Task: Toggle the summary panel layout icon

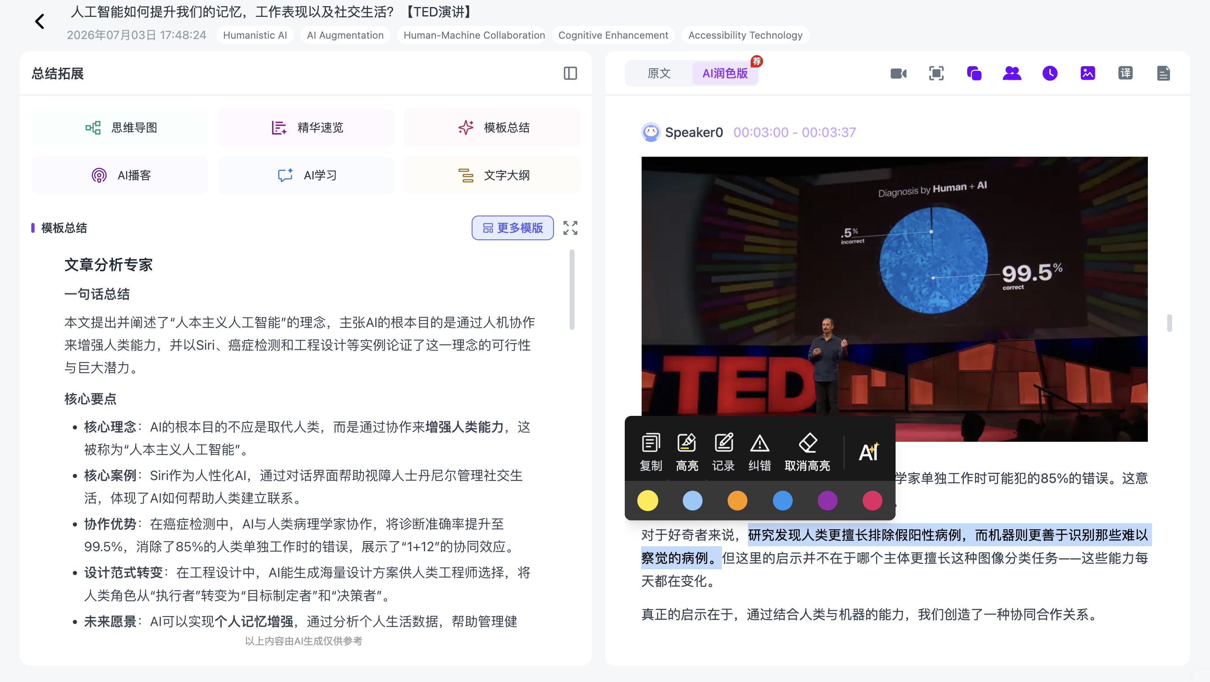Action: [570, 73]
